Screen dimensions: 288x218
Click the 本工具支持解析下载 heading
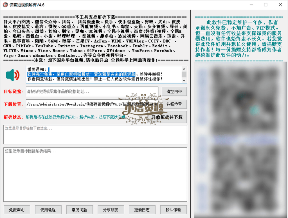click(x=95, y=17)
